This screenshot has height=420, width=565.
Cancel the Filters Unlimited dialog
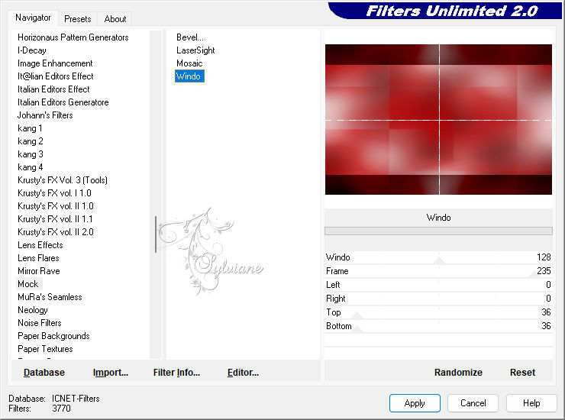[x=473, y=403]
